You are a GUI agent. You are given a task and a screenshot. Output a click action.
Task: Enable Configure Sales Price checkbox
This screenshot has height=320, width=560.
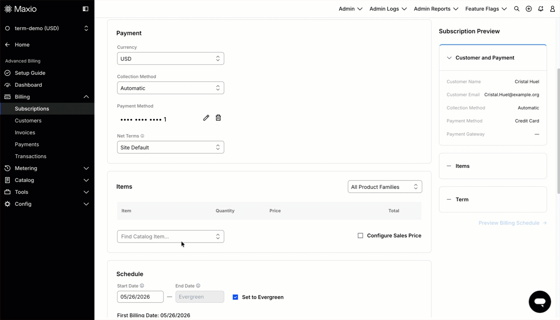pos(360,236)
